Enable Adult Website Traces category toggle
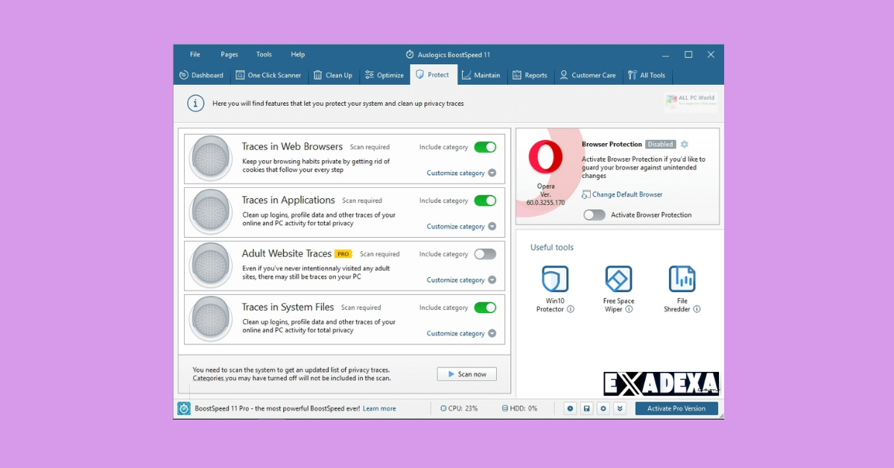This screenshot has width=894, height=468. 485,254
